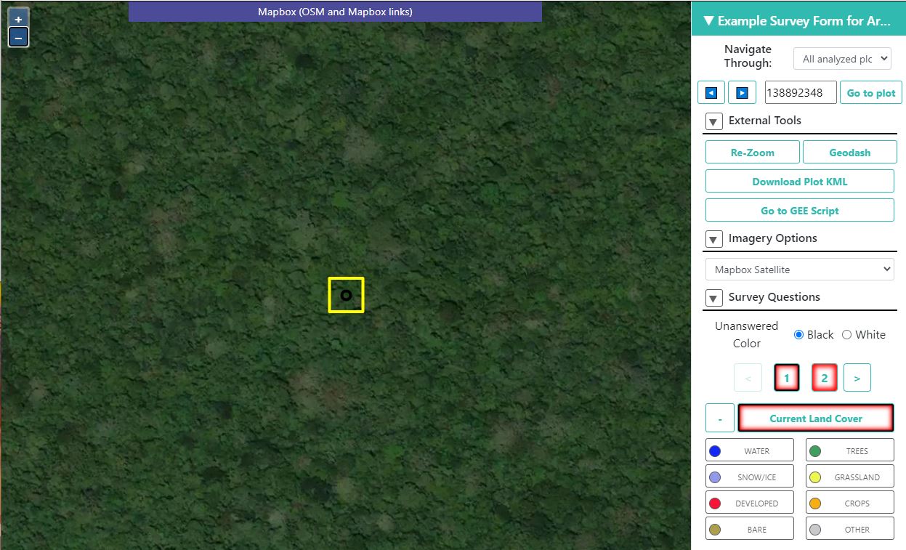Collapse the Imagery Options section
906x550 pixels.
click(714, 239)
